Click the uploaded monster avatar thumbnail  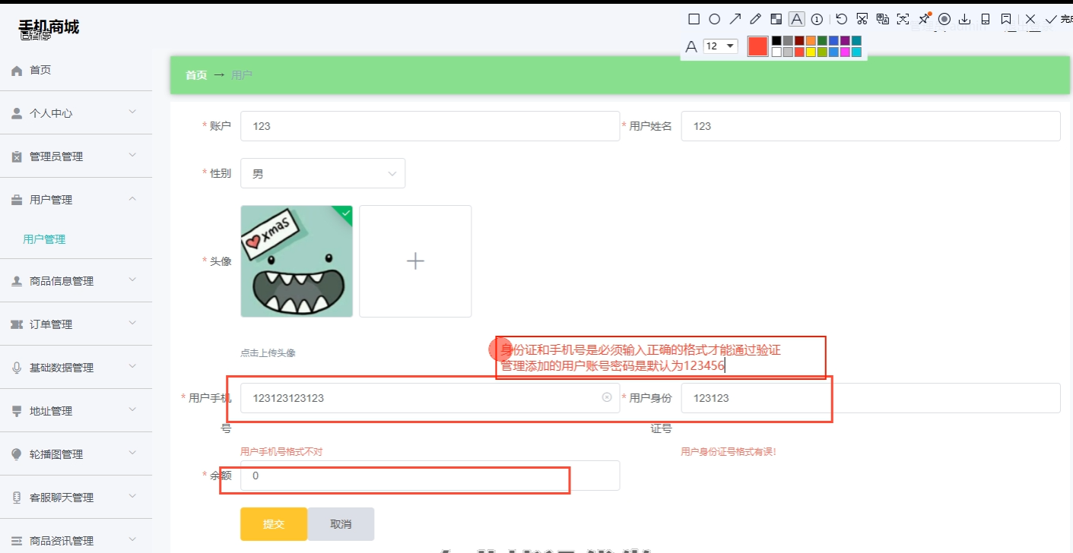297,261
